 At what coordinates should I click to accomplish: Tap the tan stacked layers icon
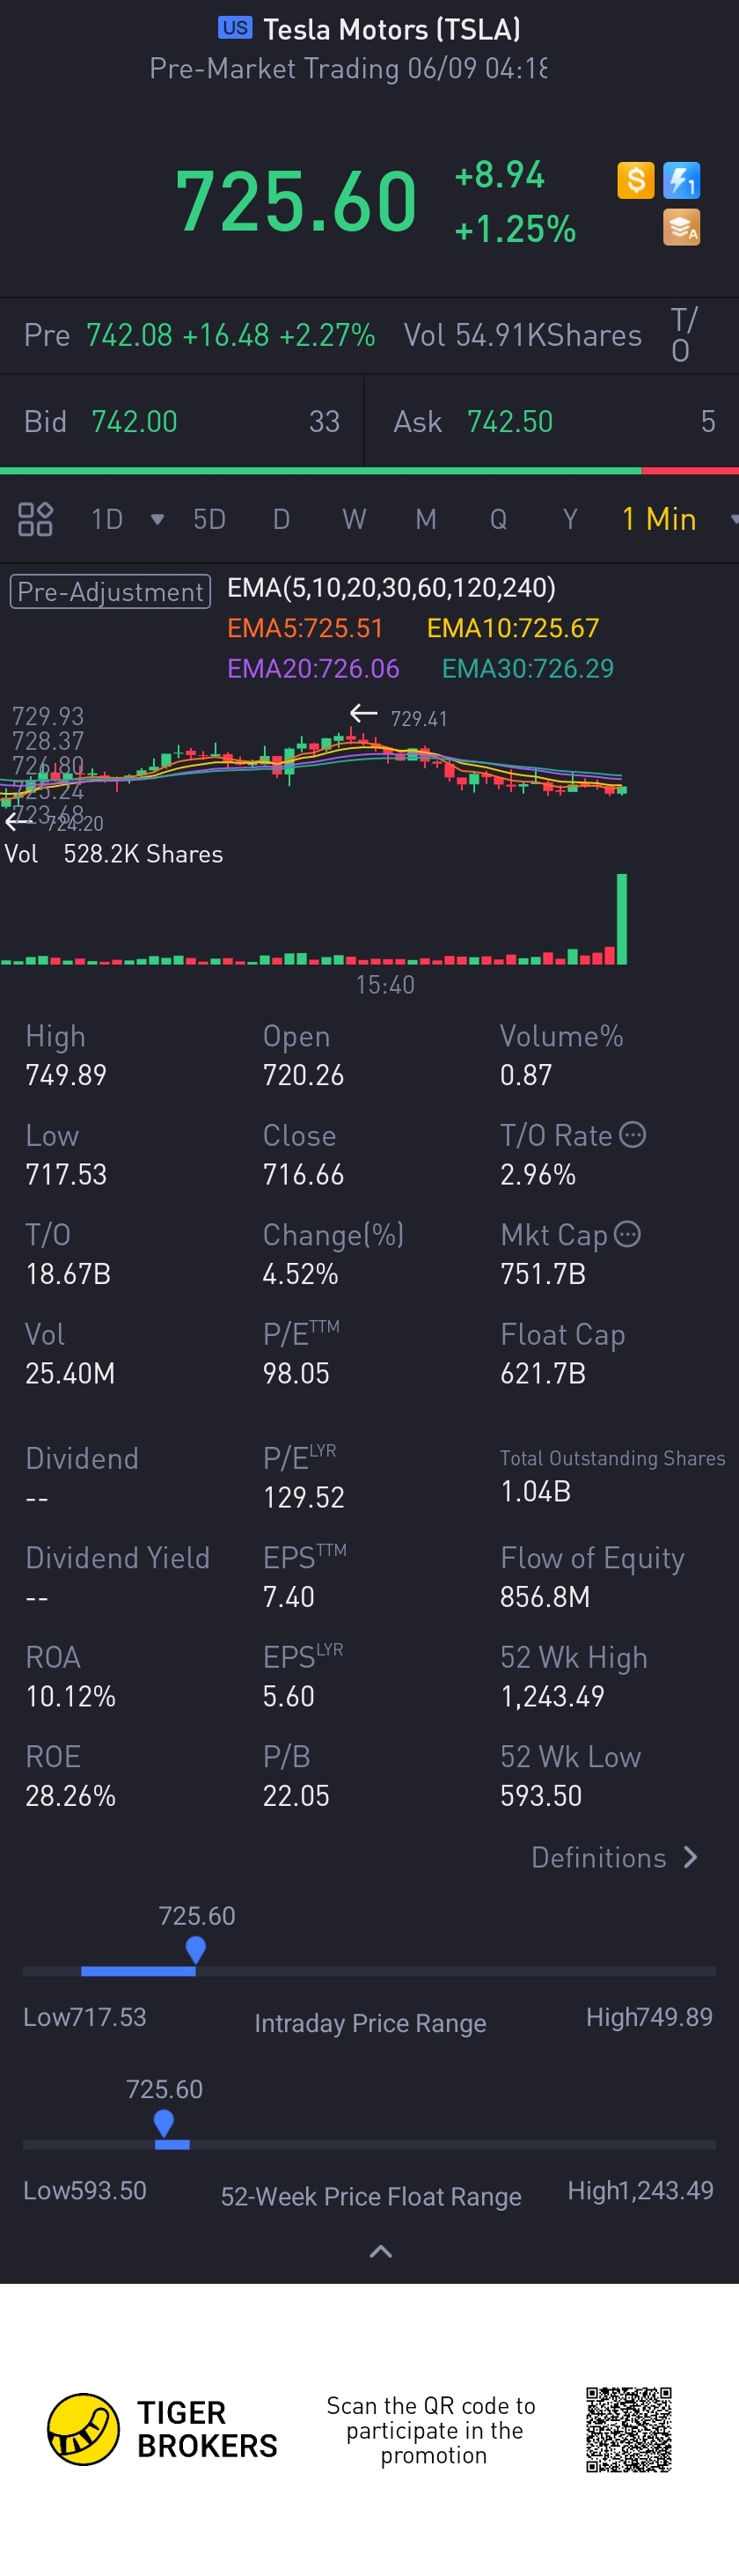681,227
